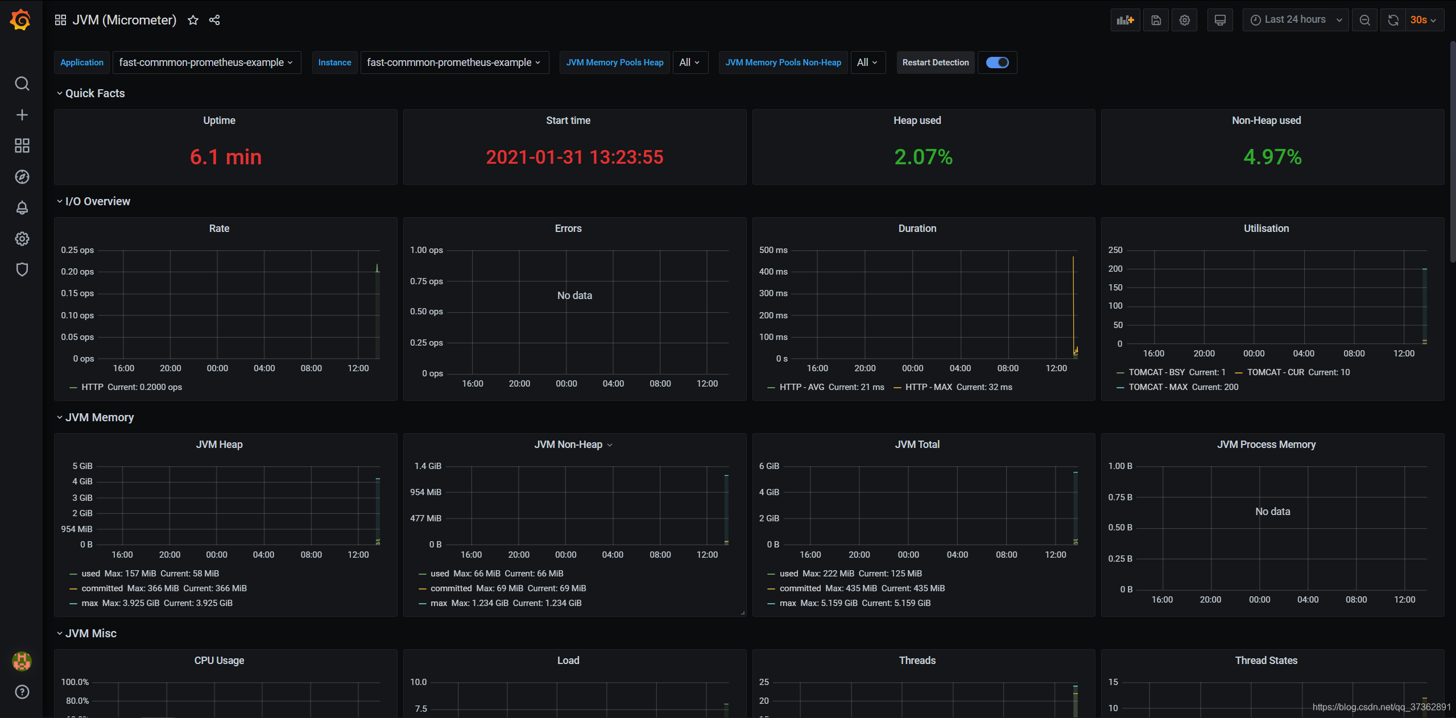Open the Configuration gear in sidebar

22,239
